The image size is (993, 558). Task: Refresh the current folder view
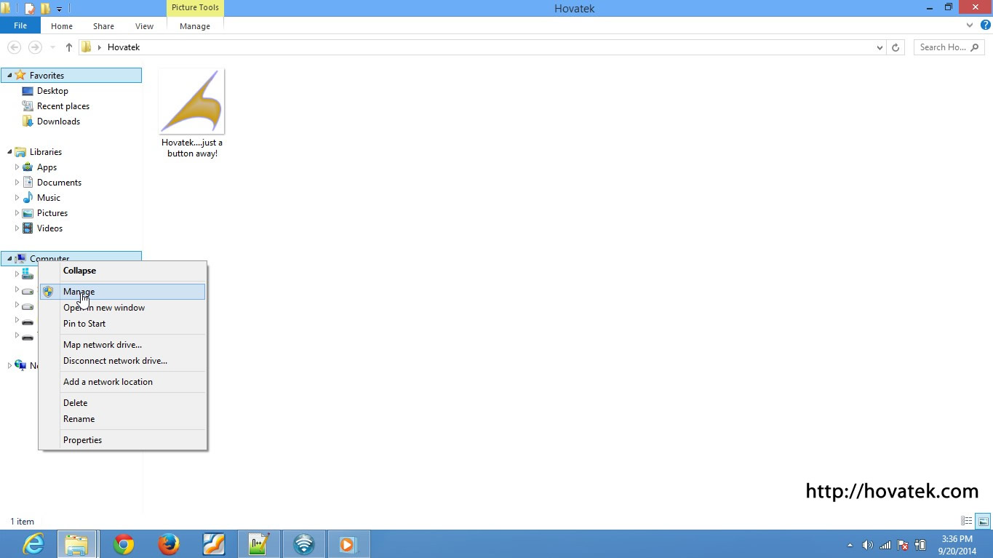pos(896,47)
